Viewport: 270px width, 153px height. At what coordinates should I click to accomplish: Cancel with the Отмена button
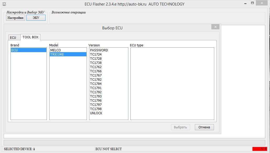(204, 127)
